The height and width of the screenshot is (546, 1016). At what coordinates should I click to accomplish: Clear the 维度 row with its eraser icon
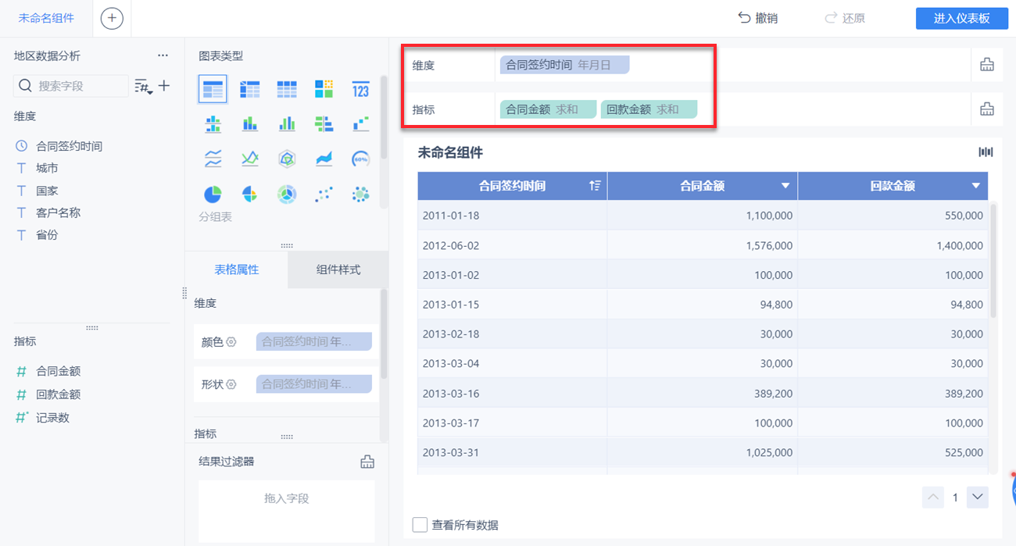987,65
